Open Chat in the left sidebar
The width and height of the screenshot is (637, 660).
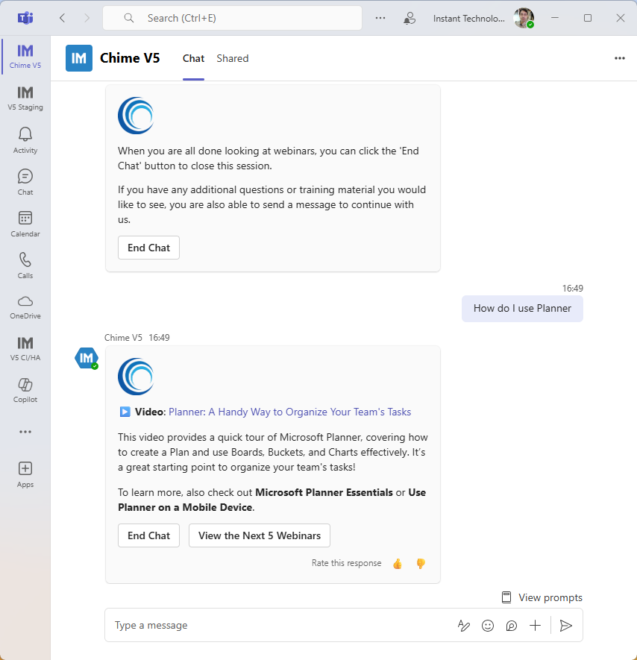click(25, 182)
